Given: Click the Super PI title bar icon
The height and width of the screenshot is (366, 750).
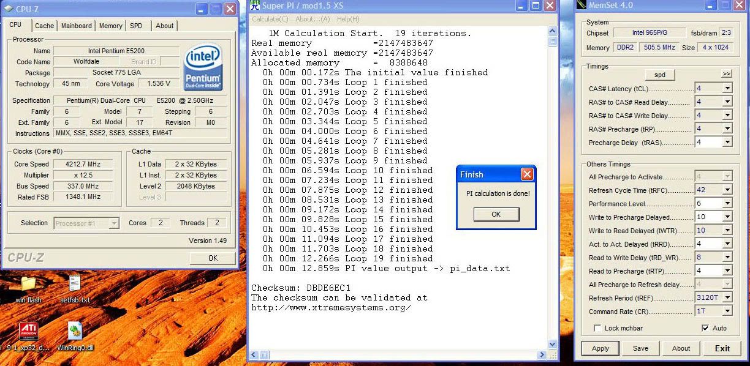Looking at the screenshot, I should click(x=254, y=6).
